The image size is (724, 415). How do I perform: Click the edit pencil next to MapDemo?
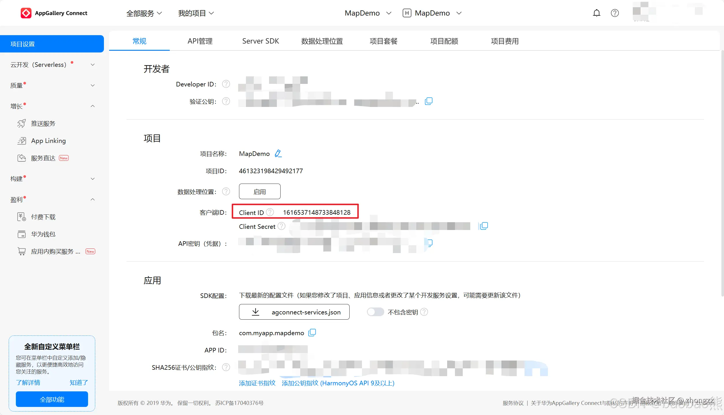coord(278,153)
